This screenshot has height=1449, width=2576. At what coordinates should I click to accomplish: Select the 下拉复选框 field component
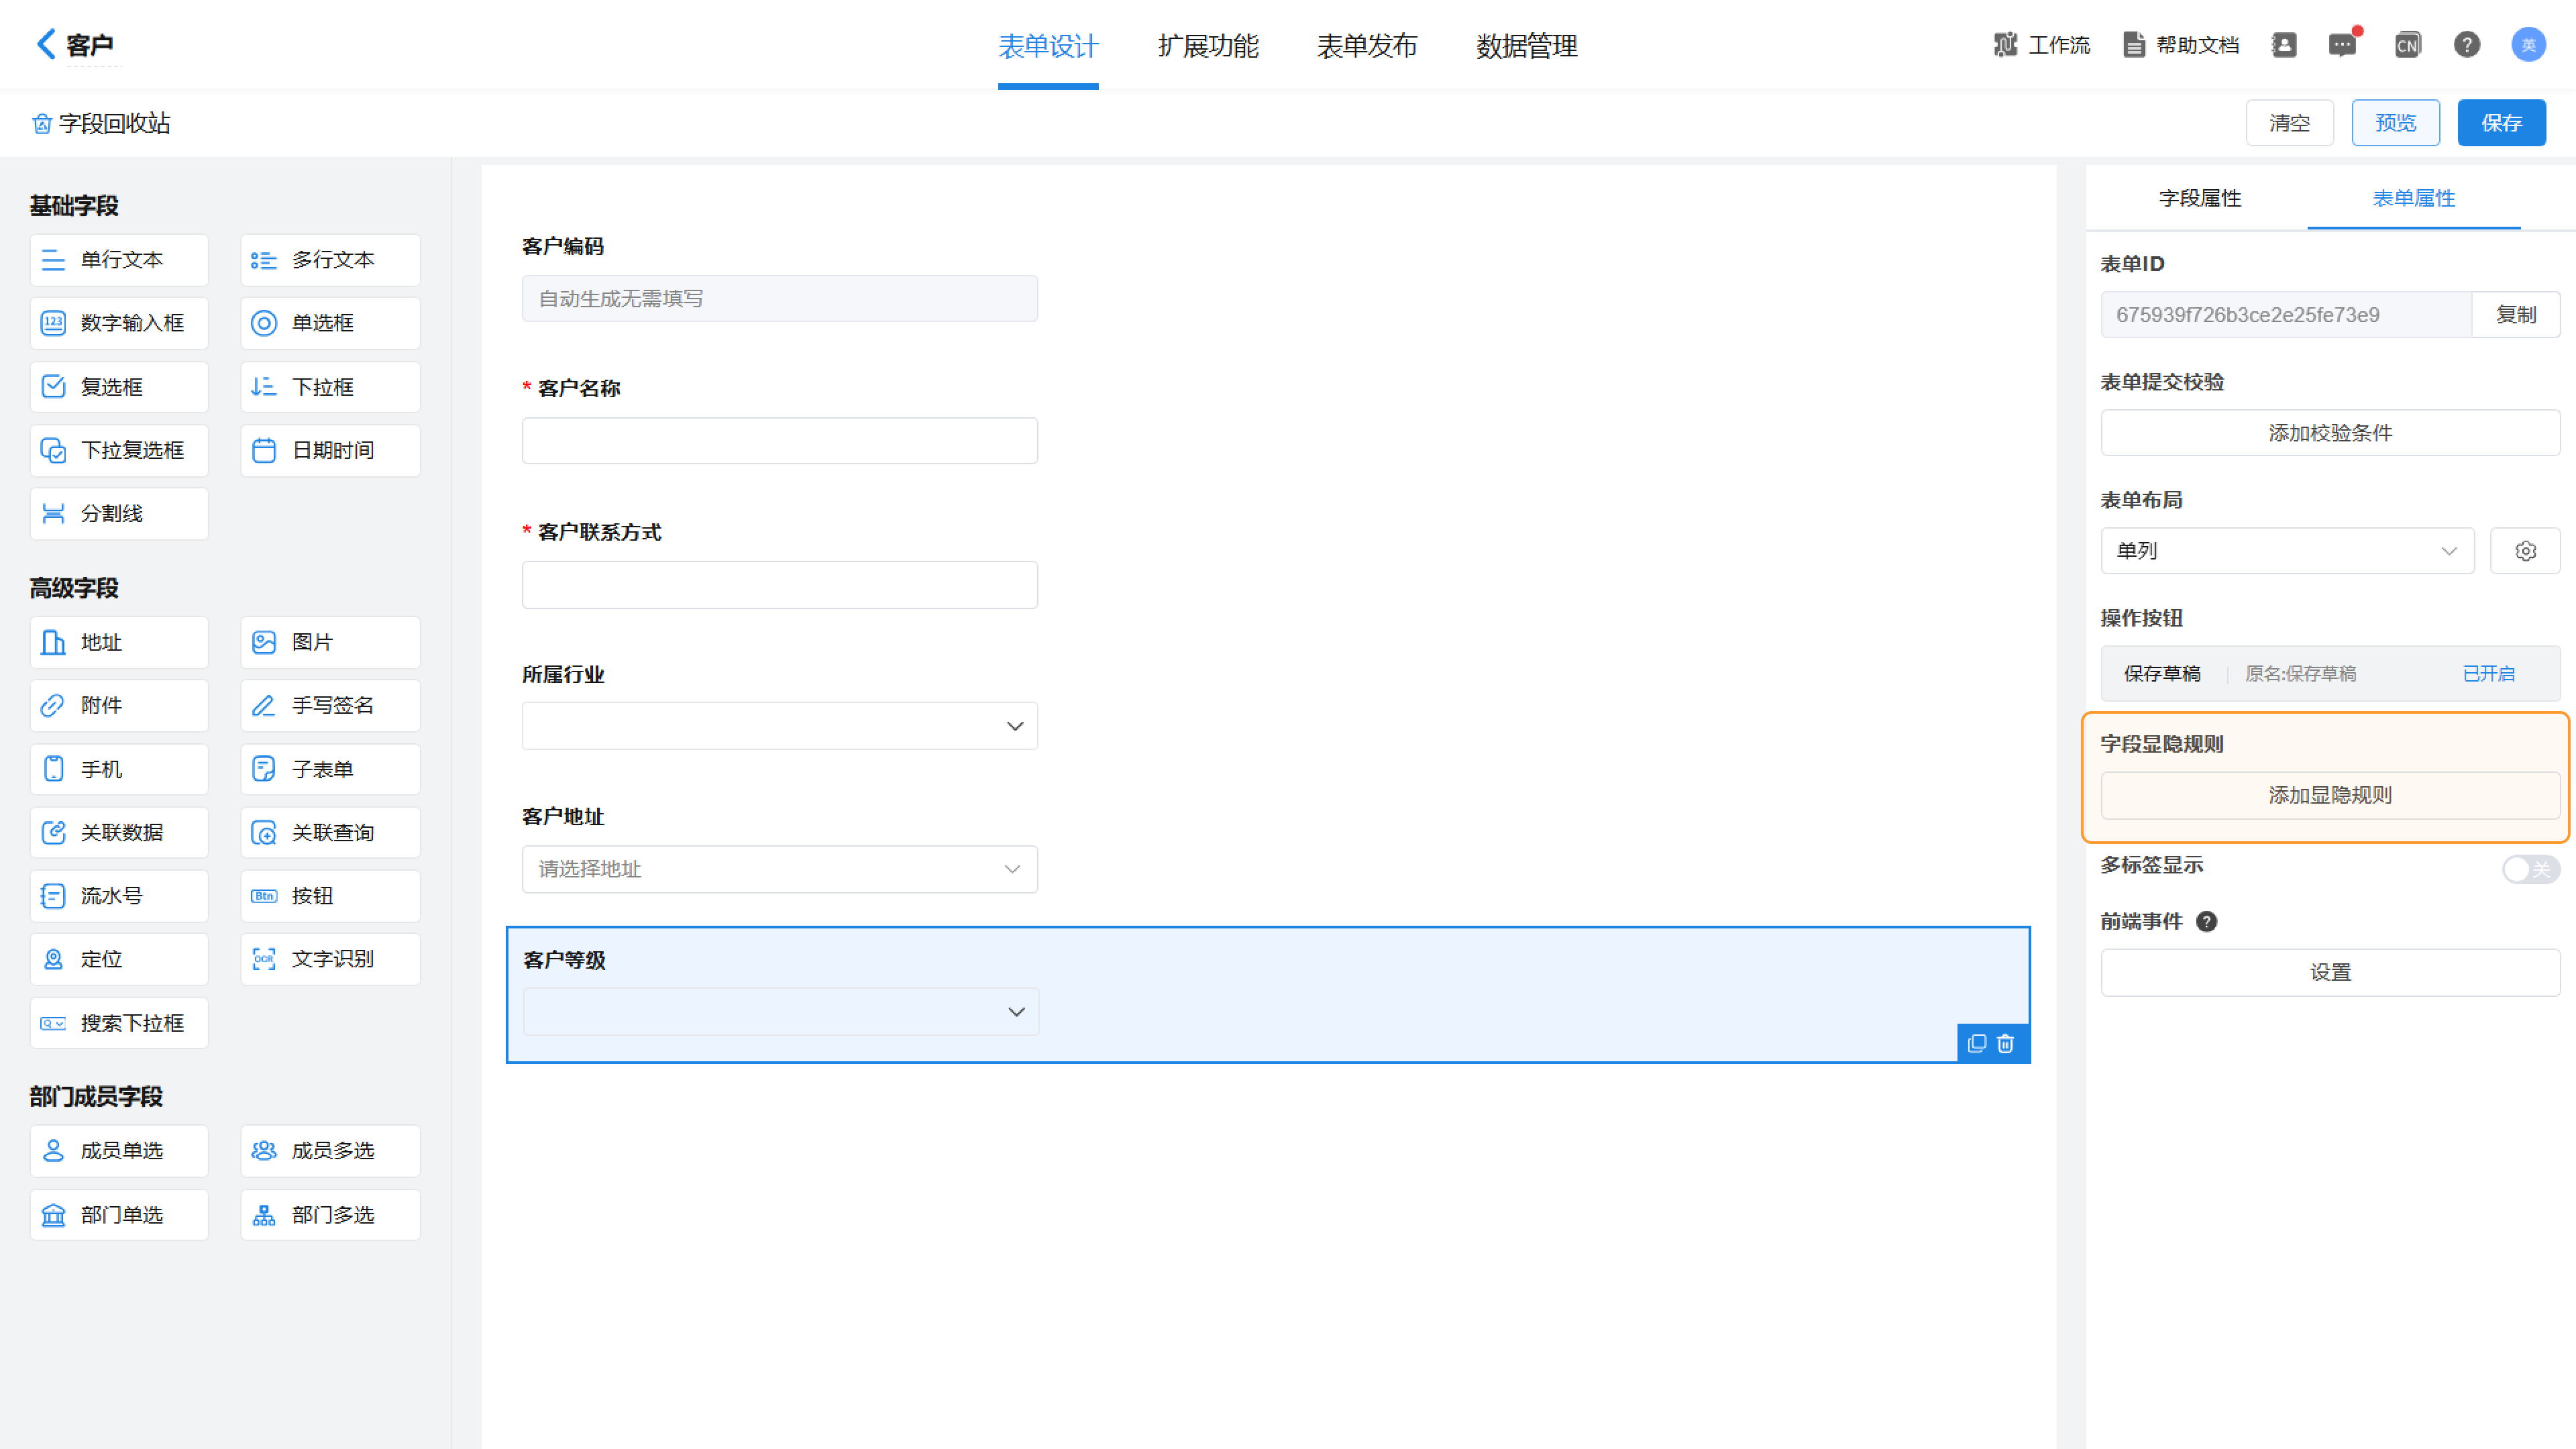point(119,450)
